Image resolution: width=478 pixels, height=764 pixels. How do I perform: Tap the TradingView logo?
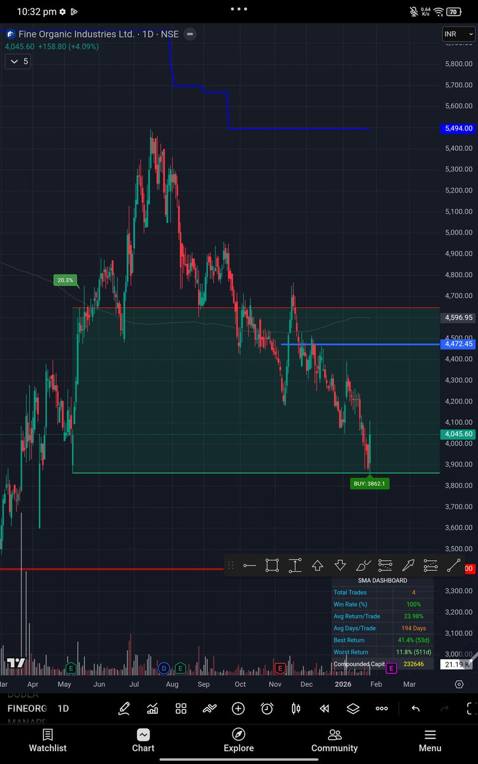coord(16,663)
